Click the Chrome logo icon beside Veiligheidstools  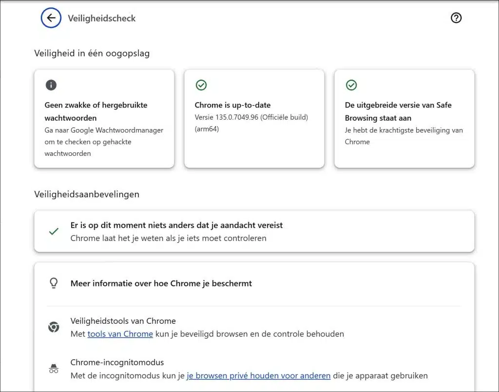(x=54, y=327)
